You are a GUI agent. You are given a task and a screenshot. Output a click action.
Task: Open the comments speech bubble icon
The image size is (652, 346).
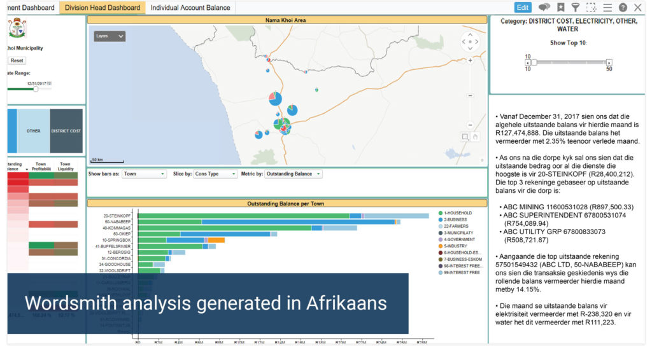coord(544,8)
